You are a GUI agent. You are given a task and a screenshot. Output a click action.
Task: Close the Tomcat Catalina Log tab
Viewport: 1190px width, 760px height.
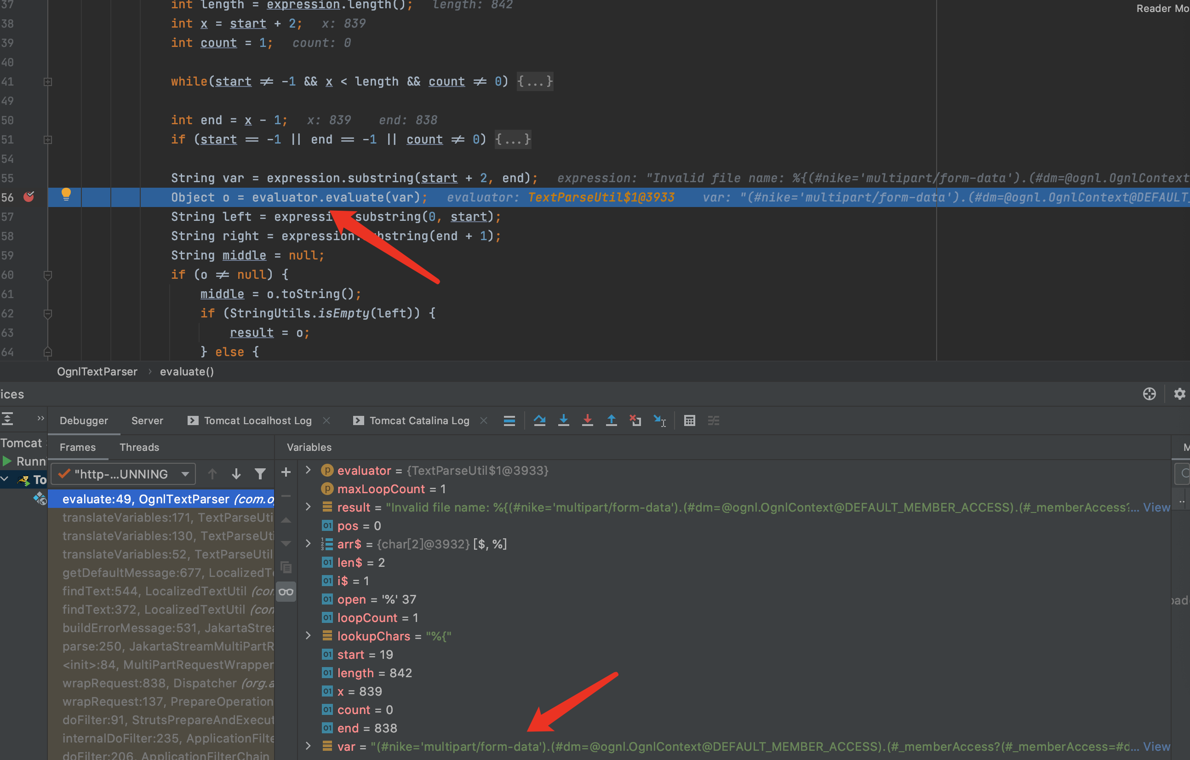pyautogui.click(x=484, y=420)
